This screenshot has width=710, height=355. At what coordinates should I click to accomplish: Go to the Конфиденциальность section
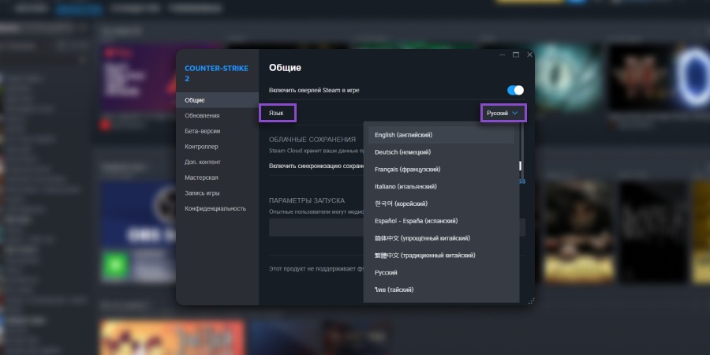(218, 208)
